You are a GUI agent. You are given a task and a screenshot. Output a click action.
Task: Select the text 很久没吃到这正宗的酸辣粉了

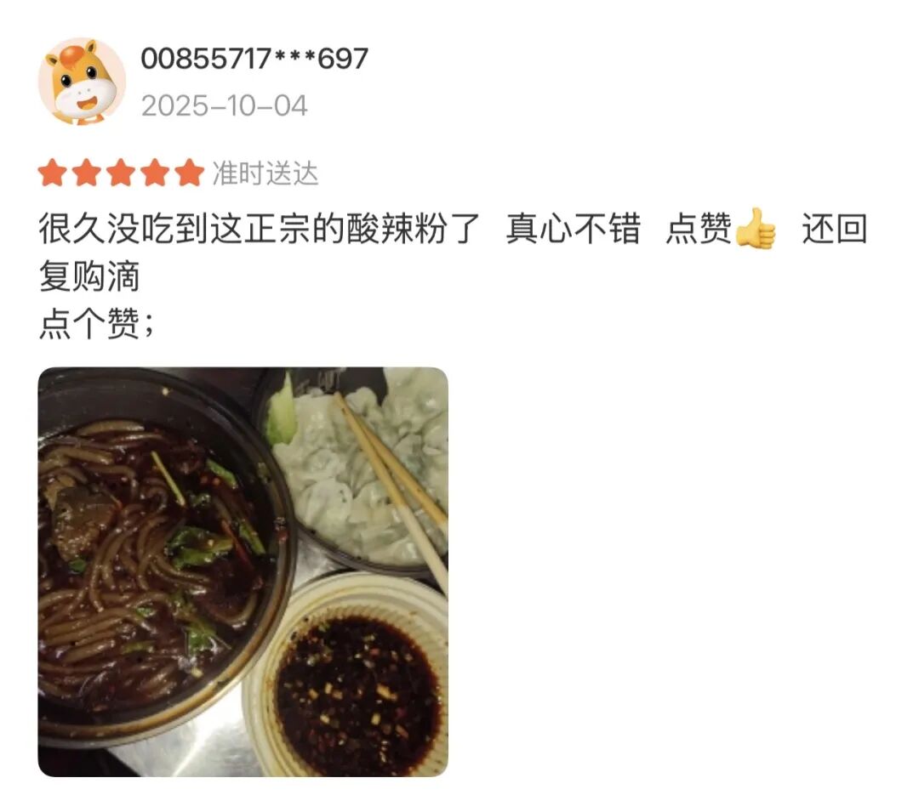click(259, 229)
